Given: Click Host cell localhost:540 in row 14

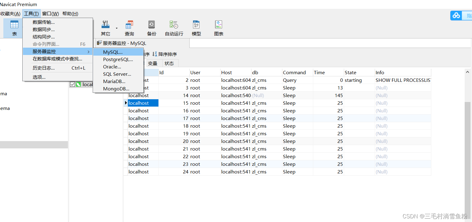Looking at the screenshot, I should pyautogui.click(x=236, y=95).
